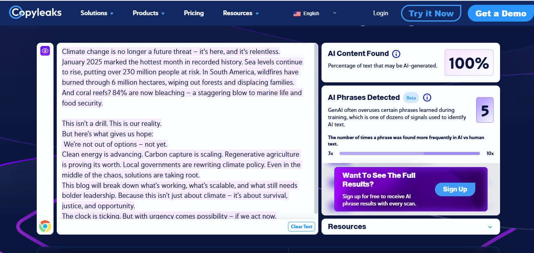Click the Try it Now button

(431, 13)
